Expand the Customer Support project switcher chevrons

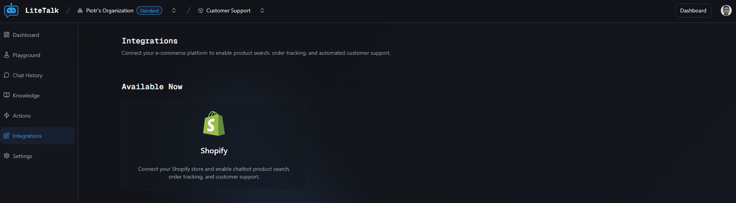pyautogui.click(x=262, y=10)
